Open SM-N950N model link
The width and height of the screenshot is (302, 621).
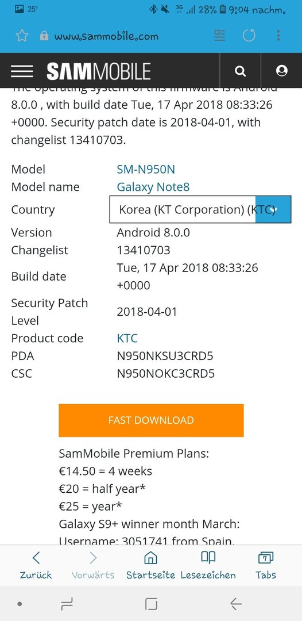coord(146,170)
